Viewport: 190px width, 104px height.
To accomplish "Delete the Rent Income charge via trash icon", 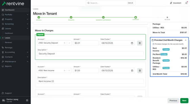I will click(x=140, y=71).
